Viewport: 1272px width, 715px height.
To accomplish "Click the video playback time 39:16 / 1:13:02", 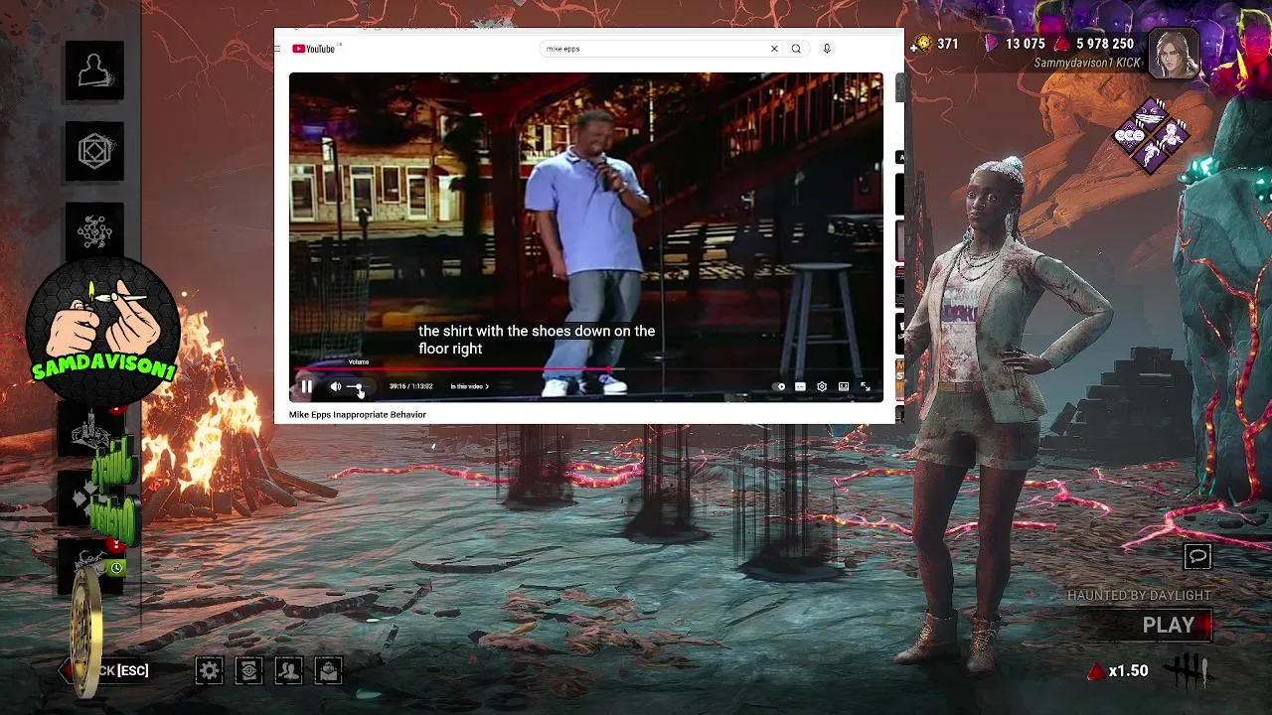I will tap(410, 386).
